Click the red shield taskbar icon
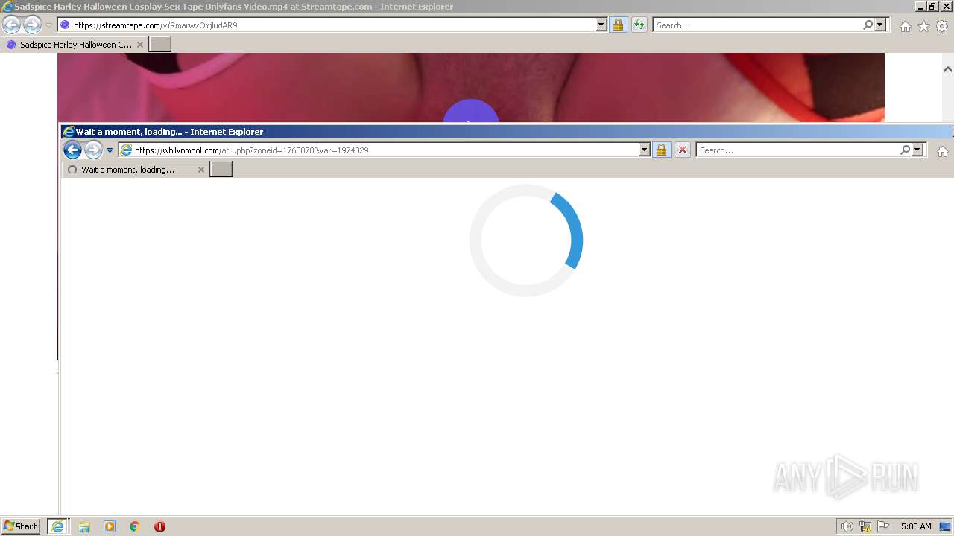The image size is (954, 536). click(x=159, y=526)
